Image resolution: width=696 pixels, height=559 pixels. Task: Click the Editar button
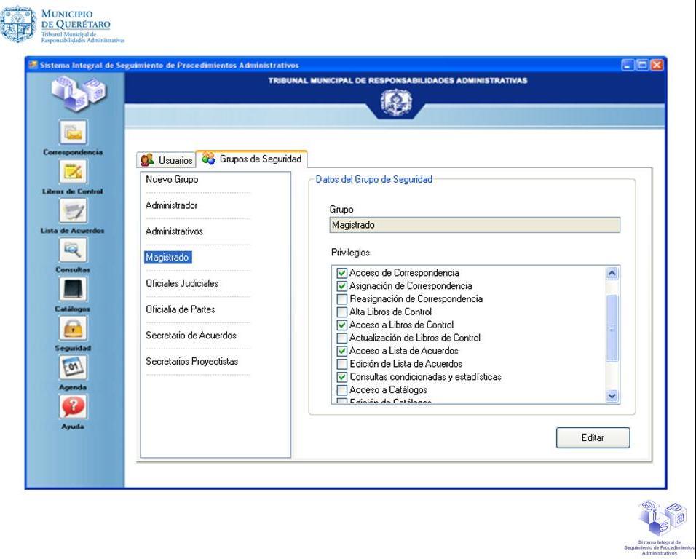(x=593, y=437)
